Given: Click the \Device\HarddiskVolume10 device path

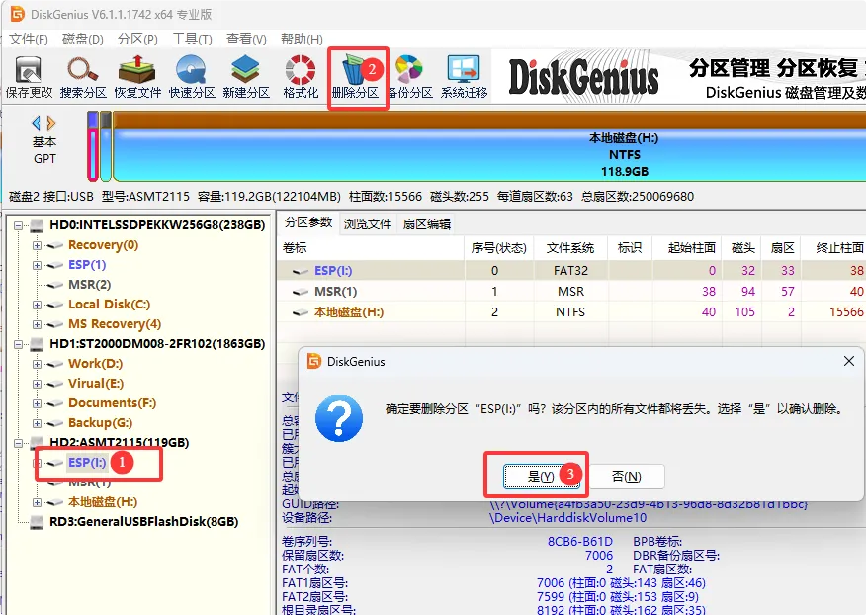Looking at the screenshot, I should pos(567,518).
